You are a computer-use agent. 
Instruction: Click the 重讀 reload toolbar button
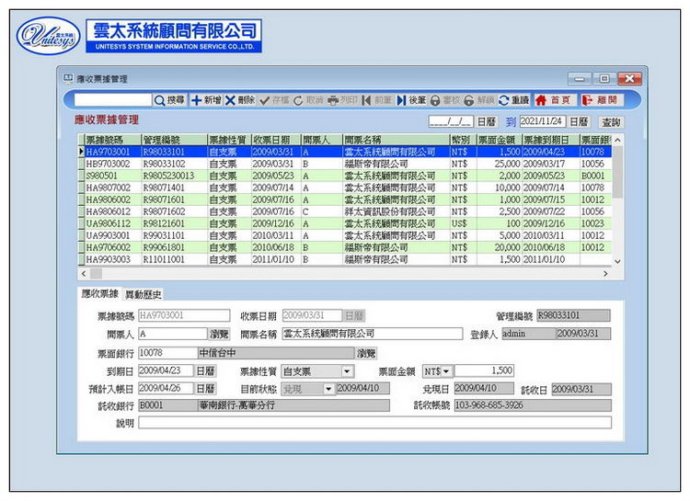[514, 99]
